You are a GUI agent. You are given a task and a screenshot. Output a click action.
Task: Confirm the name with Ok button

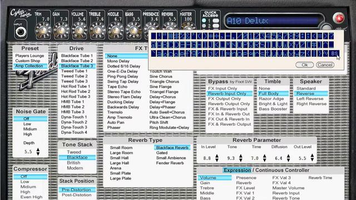click(304, 65)
